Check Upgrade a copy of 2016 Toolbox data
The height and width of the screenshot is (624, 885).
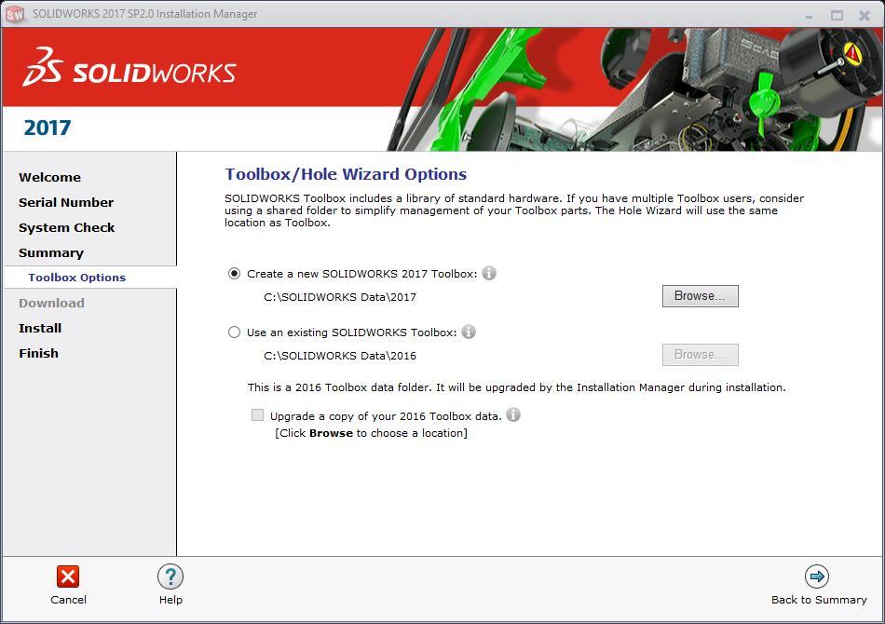[257, 415]
